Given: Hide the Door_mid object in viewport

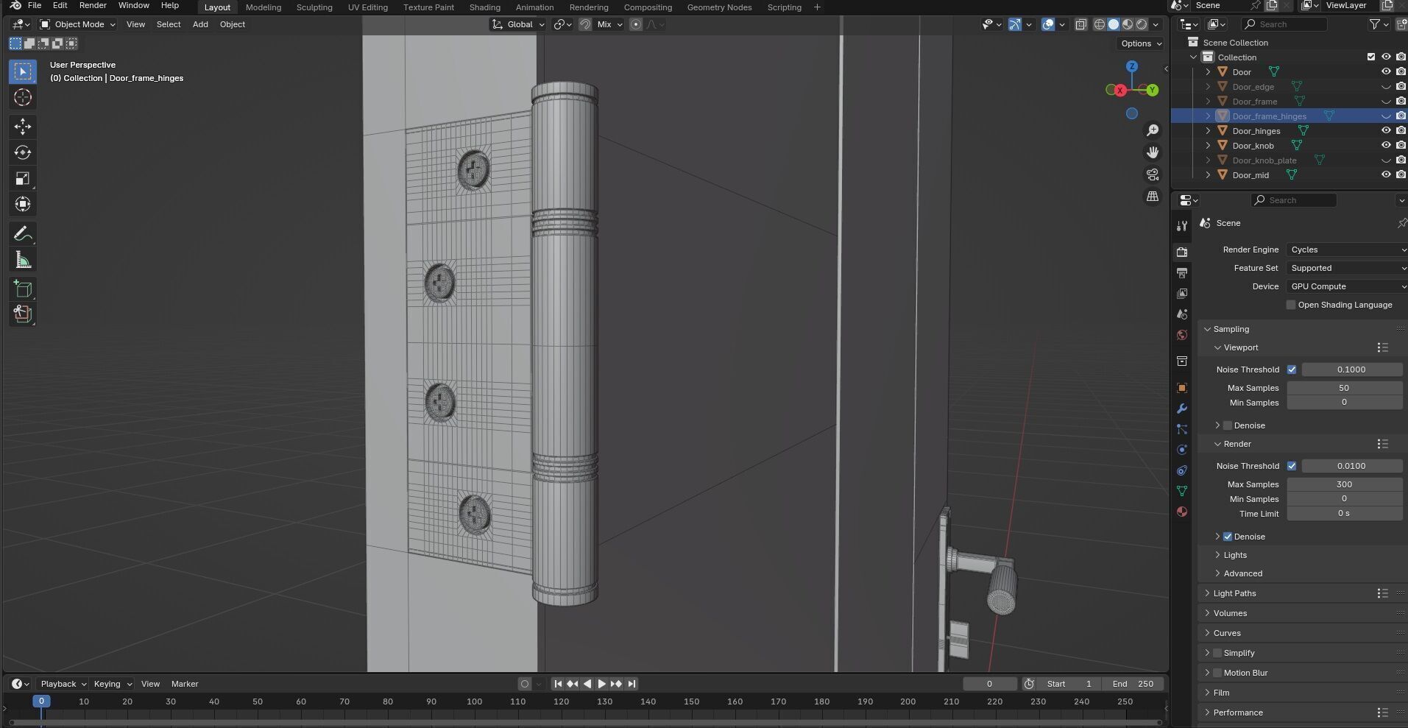Looking at the screenshot, I should click(x=1386, y=174).
